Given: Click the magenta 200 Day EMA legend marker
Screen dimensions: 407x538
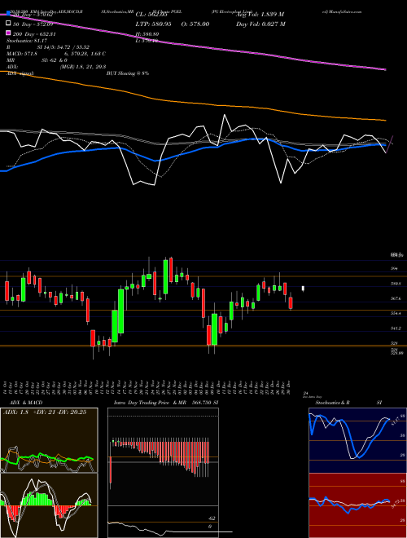Looking at the screenshot, I should tap(8, 33).
